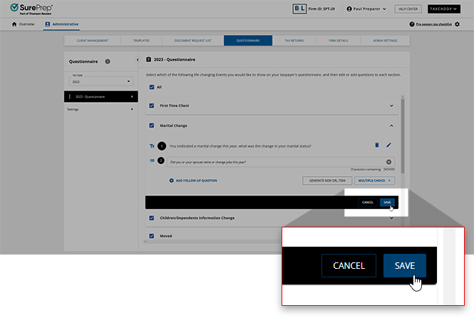
Task: Uncheck Children/Dependents Information Change checkbox
Action: pyautogui.click(x=152, y=218)
